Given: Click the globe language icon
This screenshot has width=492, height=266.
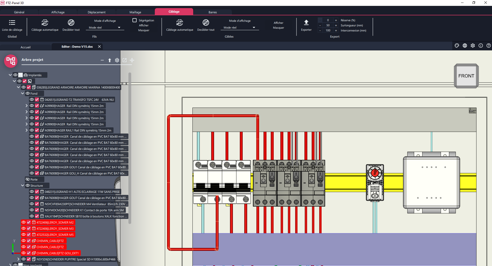Looking at the screenshot, I should coord(465,46).
